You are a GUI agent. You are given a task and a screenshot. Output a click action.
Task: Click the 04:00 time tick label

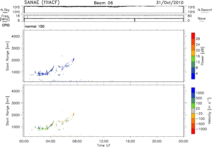point(51,141)
